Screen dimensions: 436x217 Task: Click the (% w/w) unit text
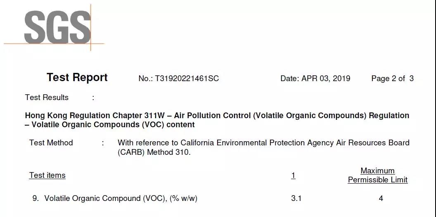coord(183,198)
